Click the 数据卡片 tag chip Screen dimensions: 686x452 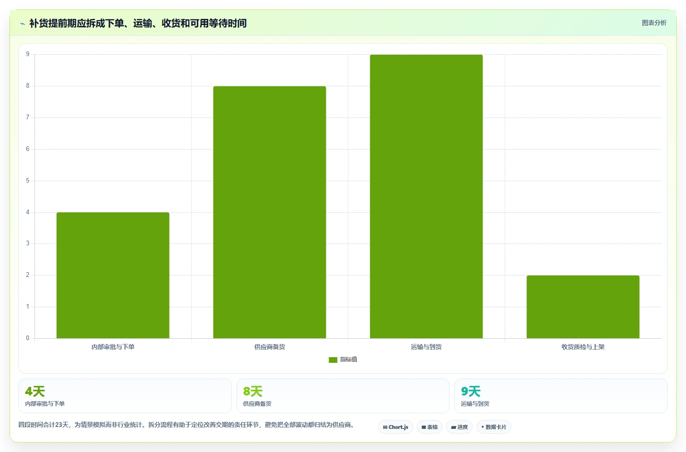(x=494, y=427)
